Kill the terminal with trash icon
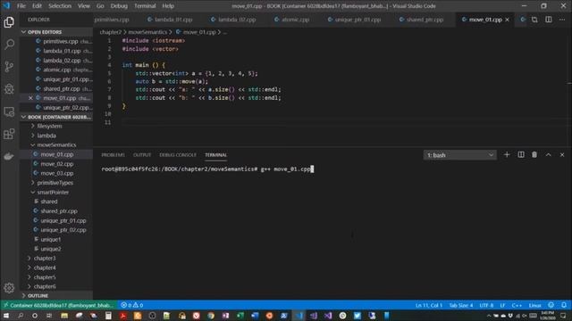Image resolution: width=572 pixels, height=321 pixels. pyautogui.click(x=534, y=154)
